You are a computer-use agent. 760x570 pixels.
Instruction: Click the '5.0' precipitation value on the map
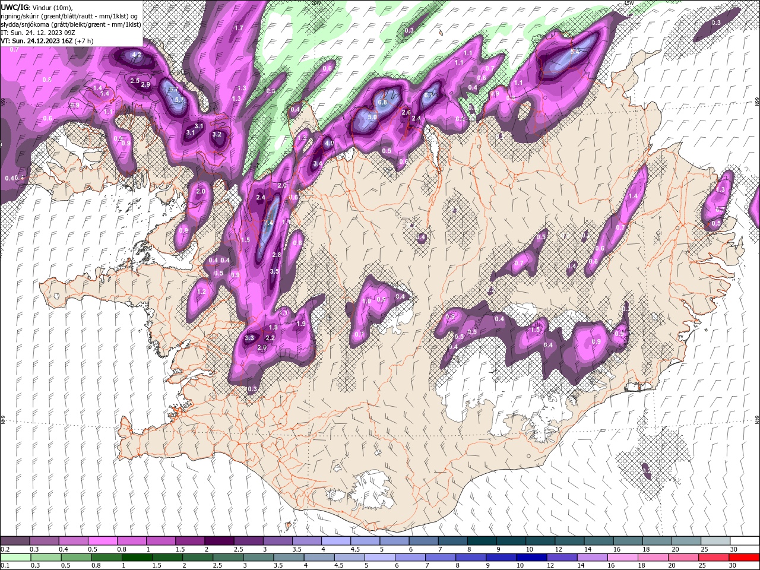(372, 118)
